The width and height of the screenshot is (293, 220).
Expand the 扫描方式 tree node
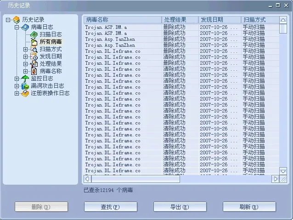click(x=25, y=49)
